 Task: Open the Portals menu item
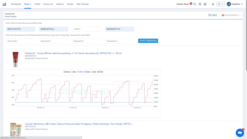tap(70, 4)
